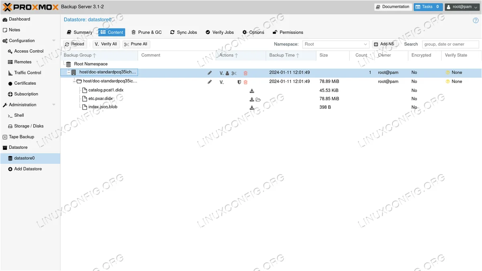Open Options tab
This screenshot has height=271, width=482.
(x=253, y=33)
